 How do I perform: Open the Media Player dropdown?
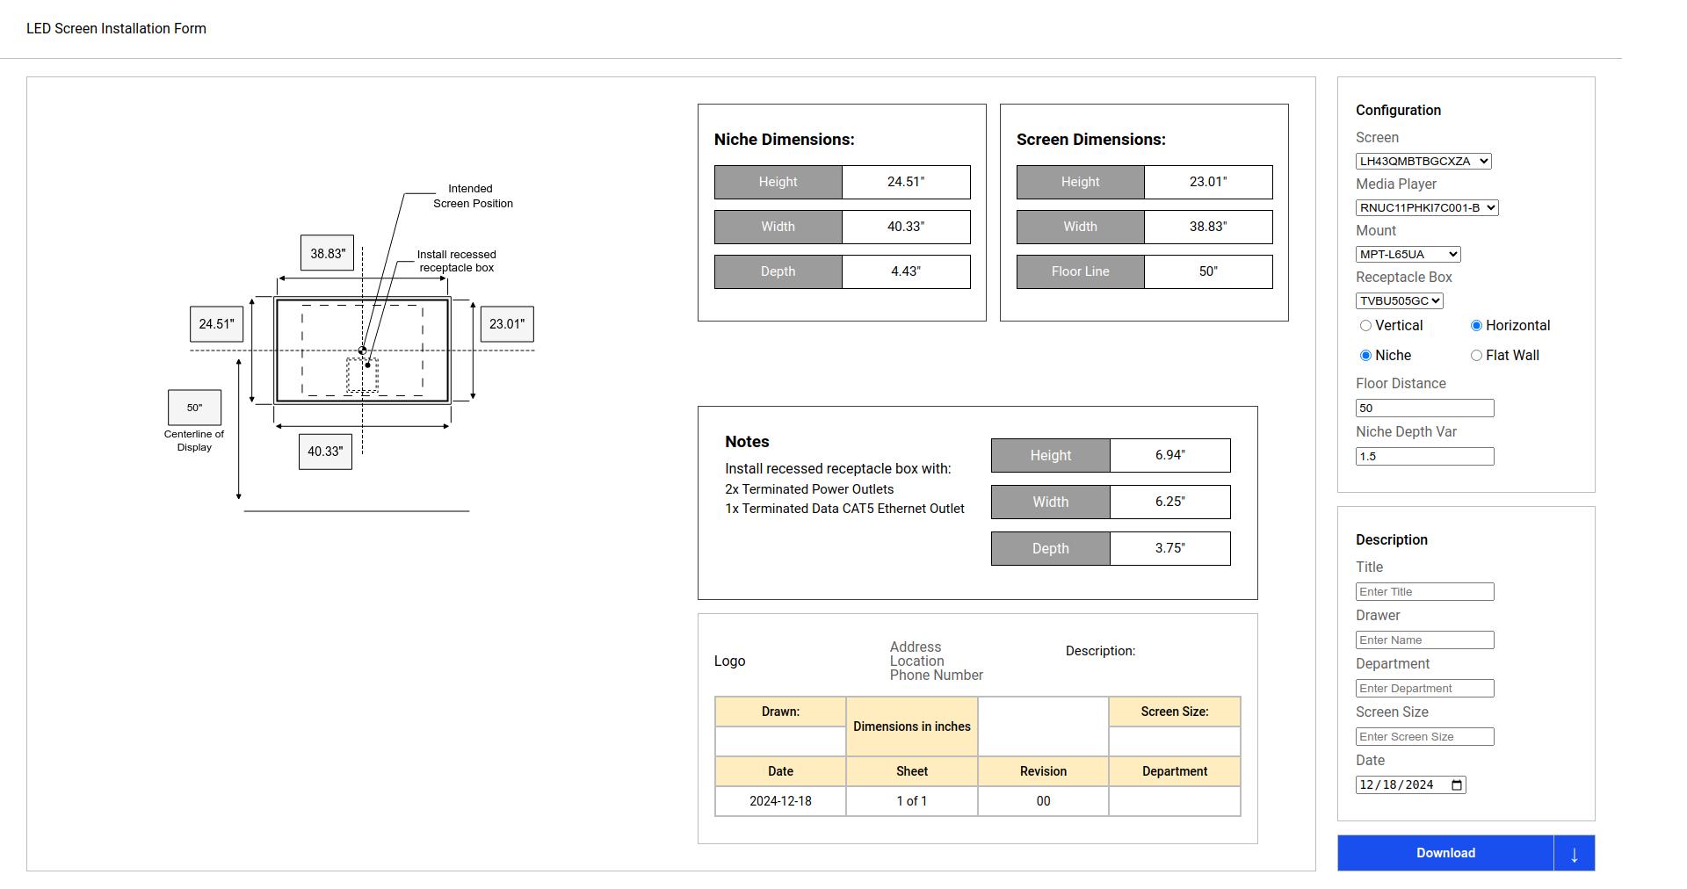point(1427,208)
